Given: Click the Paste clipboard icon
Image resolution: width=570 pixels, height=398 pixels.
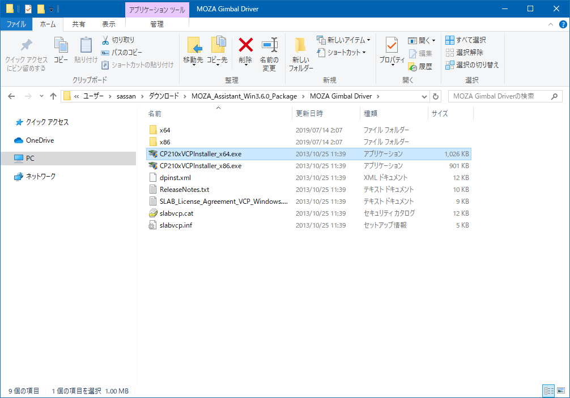Looking at the screenshot, I should point(86,45).
